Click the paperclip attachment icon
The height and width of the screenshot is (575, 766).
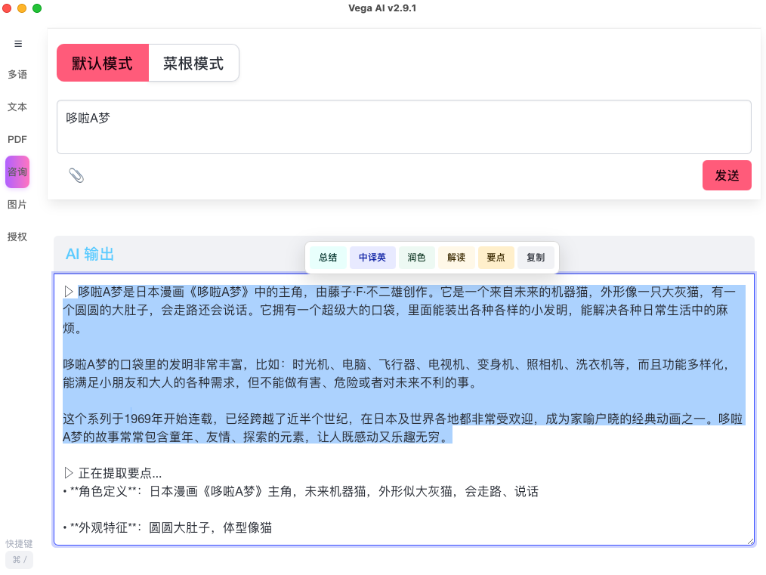pos(76,175)
